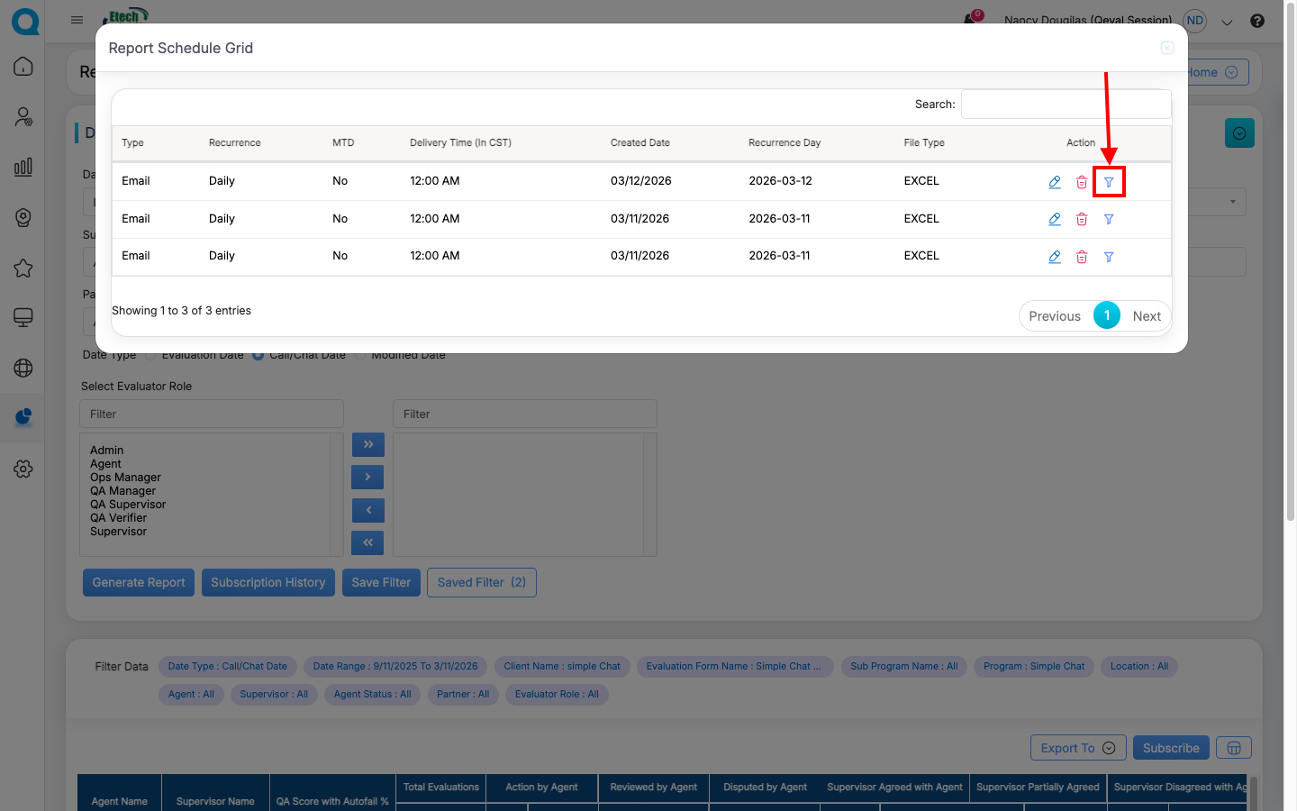Delete the schedule created on 03/12/2026
The height and width of the screenshot is (811, 1297).
pos(1081,182)
